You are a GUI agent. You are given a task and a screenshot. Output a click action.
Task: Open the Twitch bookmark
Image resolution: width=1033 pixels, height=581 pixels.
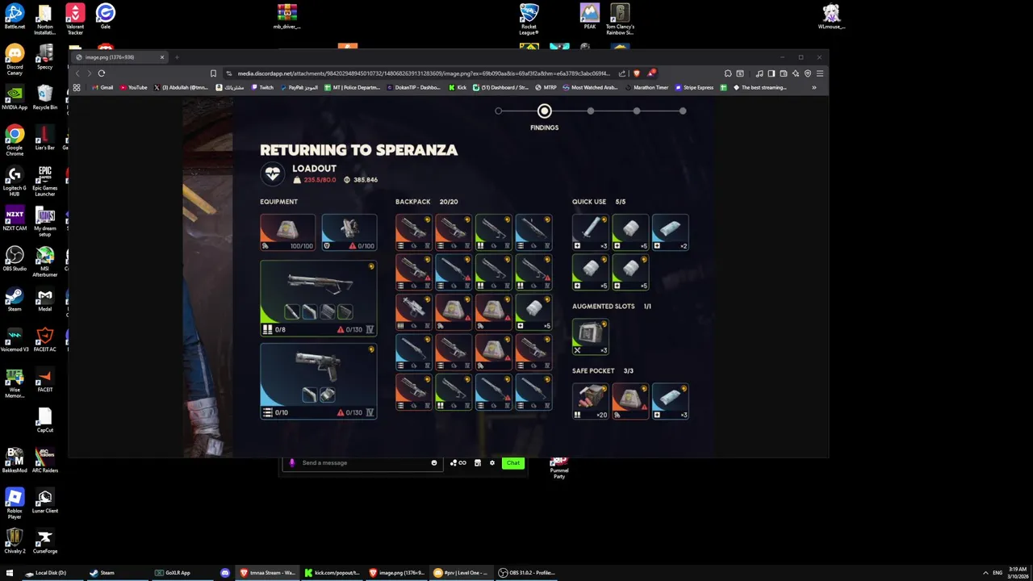(x=262, y=87)
